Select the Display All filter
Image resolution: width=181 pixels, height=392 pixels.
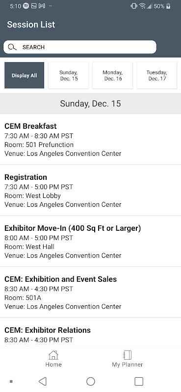point(25,75)
